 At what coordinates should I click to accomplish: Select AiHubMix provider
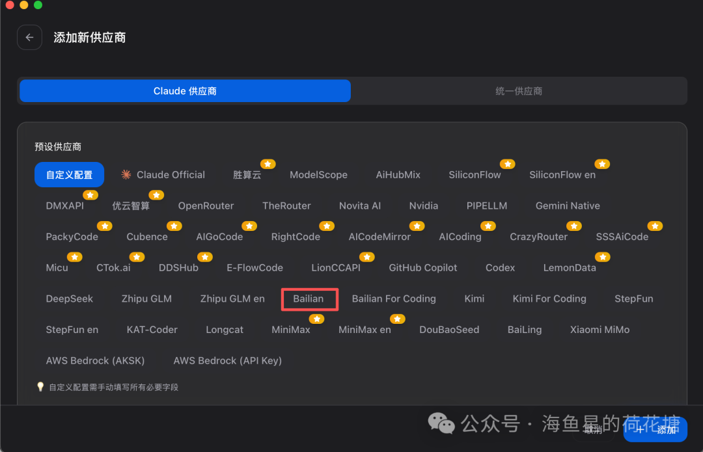click(398, 175)
